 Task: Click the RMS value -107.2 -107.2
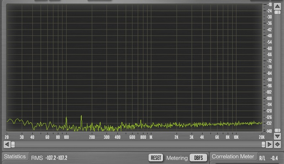(x=56, y=158)
